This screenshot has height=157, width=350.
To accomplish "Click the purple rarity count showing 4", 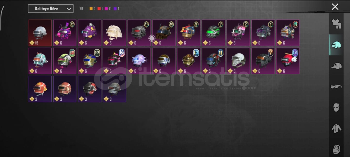I will (116, 9).
